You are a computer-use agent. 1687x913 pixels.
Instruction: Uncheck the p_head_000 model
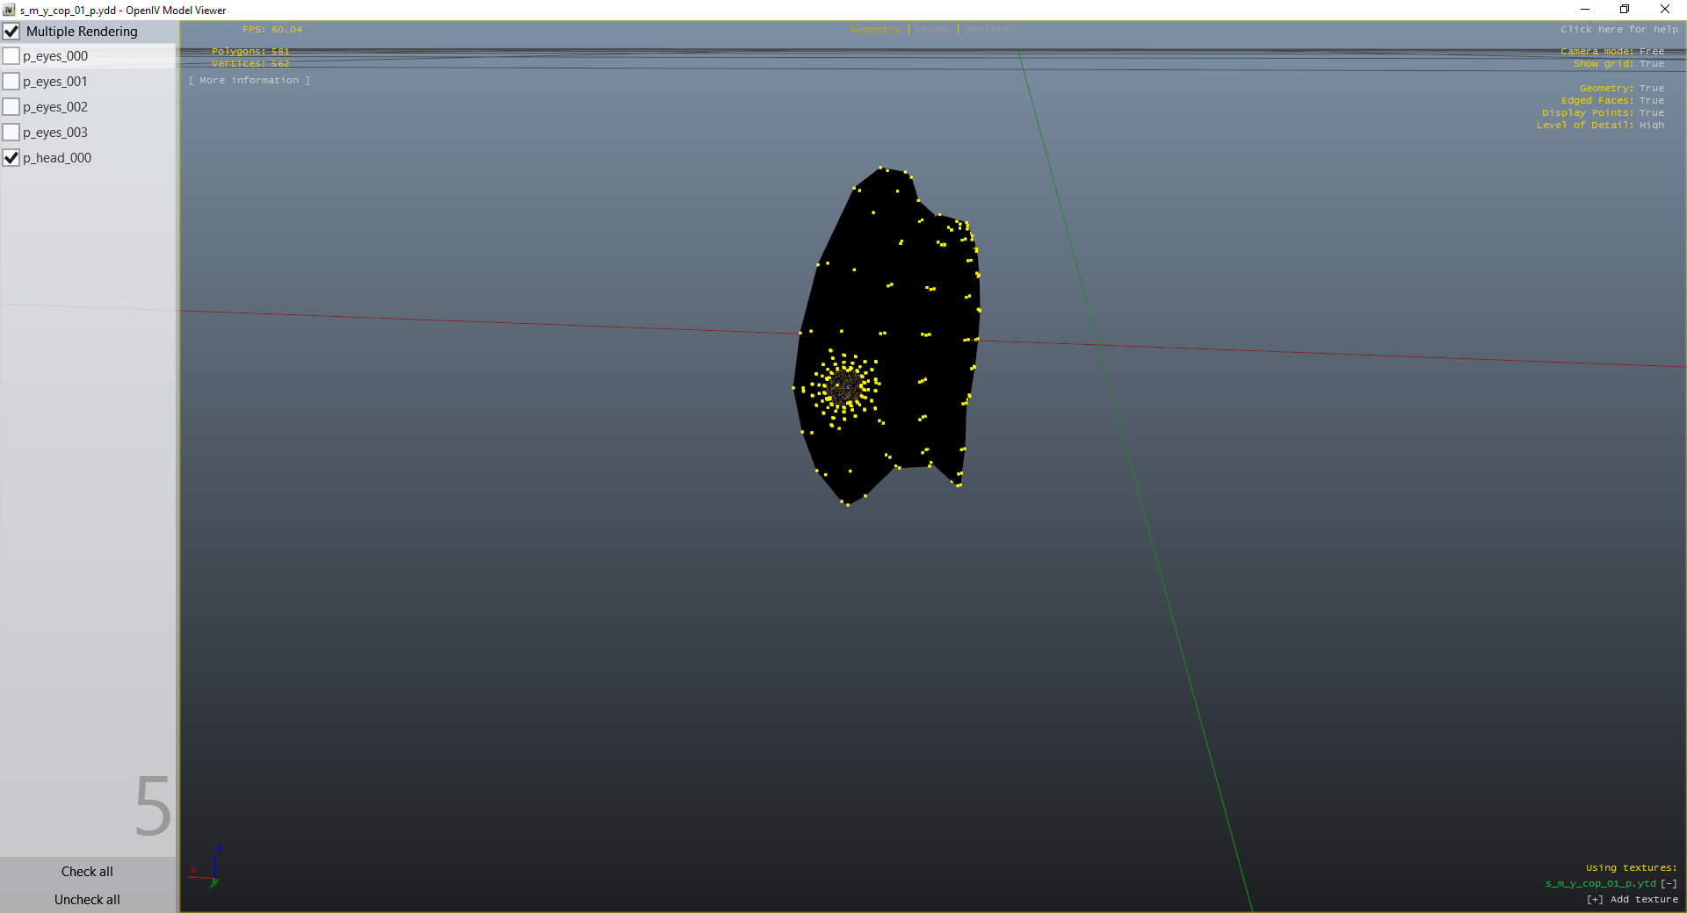tap(11, 158)
